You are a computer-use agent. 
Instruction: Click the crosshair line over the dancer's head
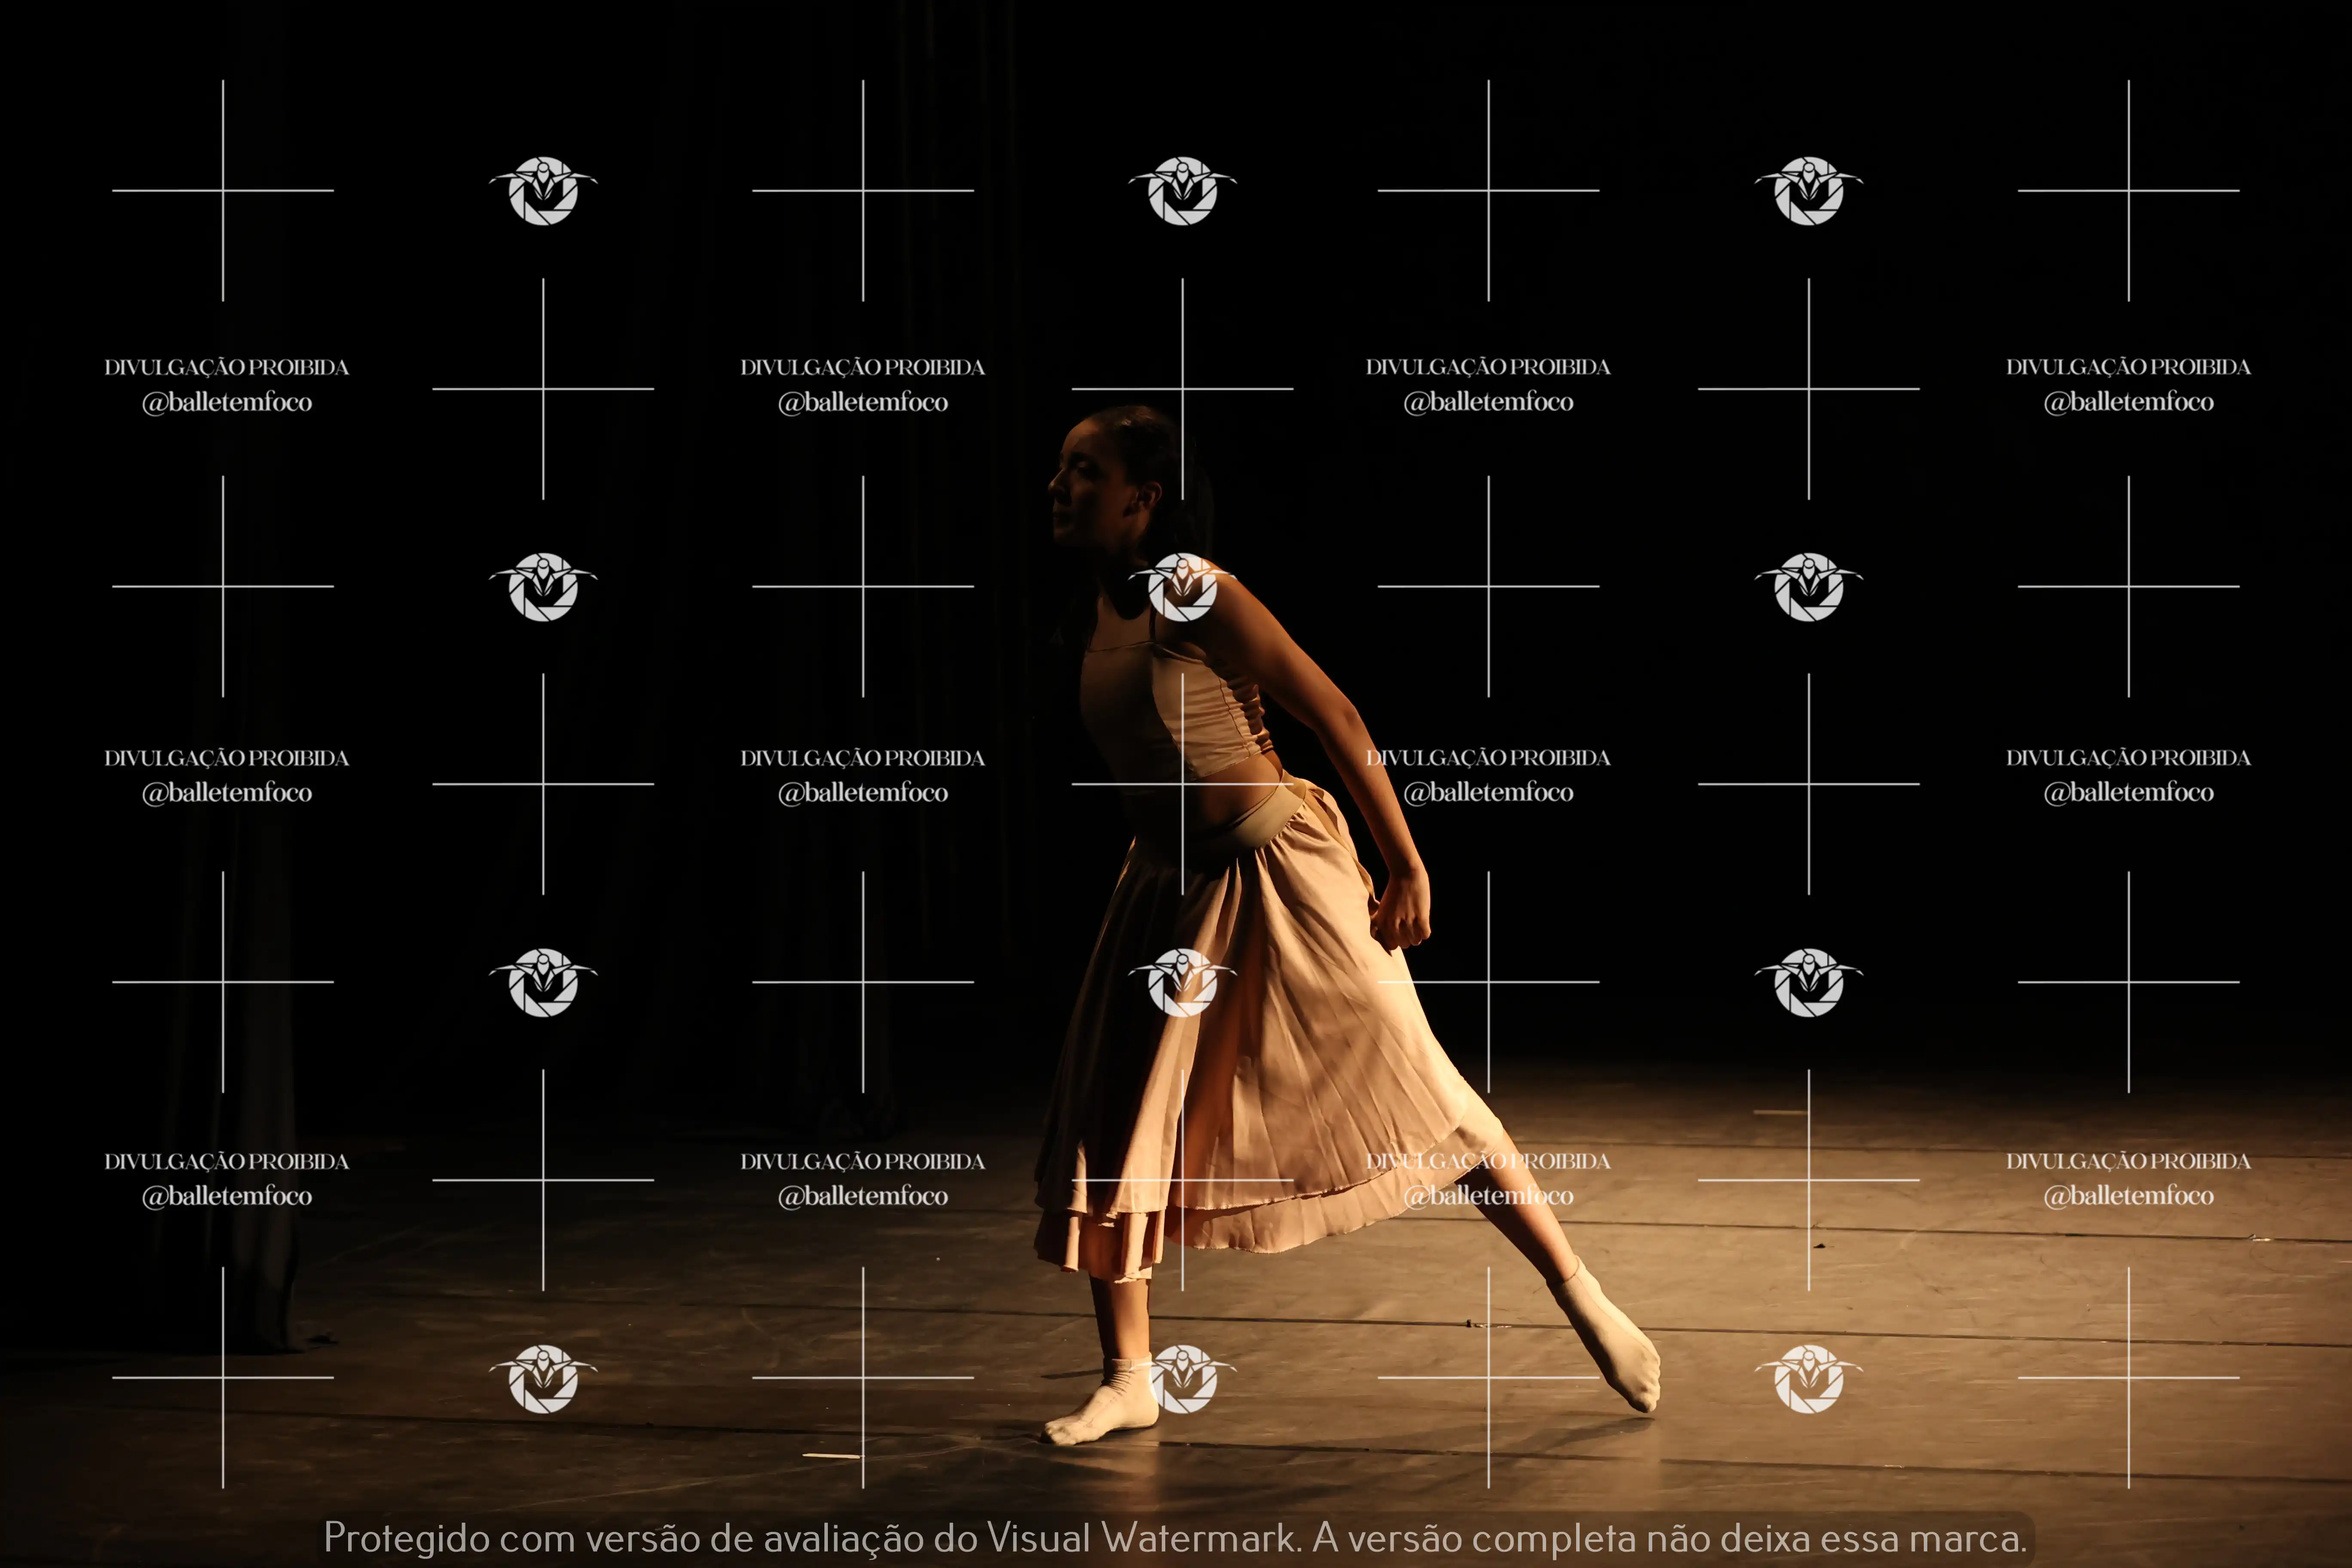point(1182,389)
